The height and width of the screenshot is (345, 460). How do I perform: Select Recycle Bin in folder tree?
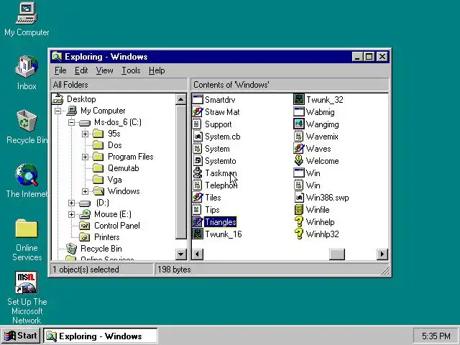(101, 249)
